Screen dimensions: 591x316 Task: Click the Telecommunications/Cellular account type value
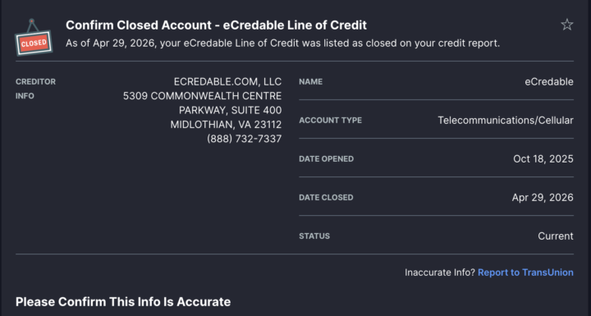506,121
